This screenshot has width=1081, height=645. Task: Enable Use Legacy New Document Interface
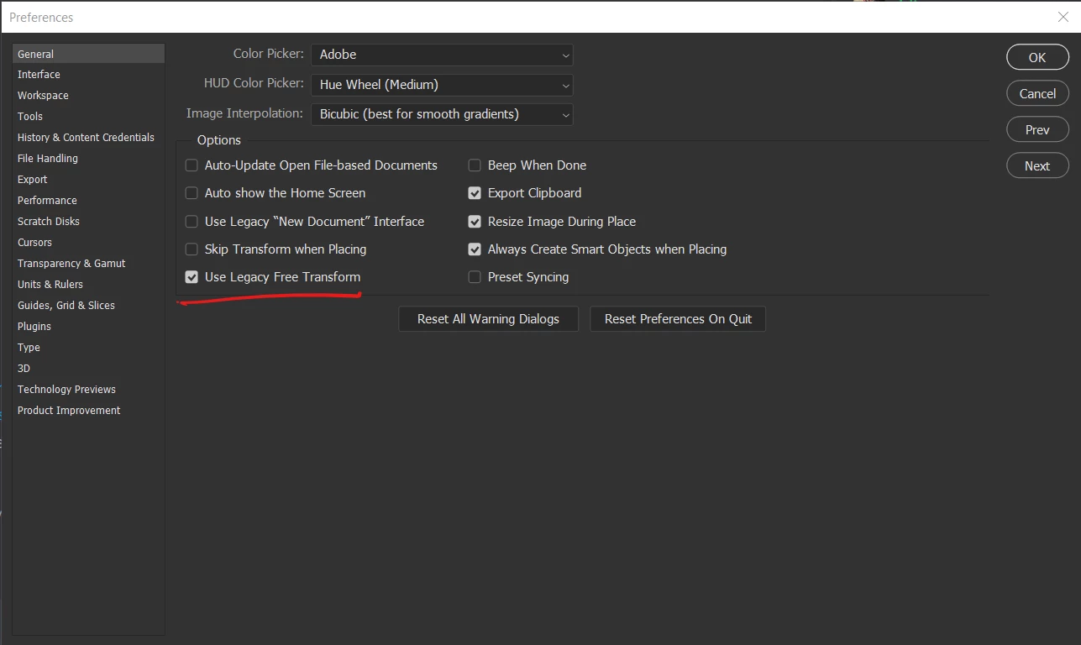coord(192,222)
